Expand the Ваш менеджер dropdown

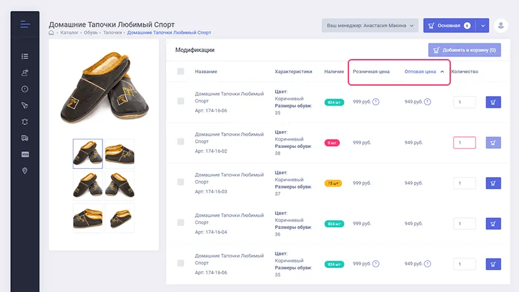click(370, 25)
